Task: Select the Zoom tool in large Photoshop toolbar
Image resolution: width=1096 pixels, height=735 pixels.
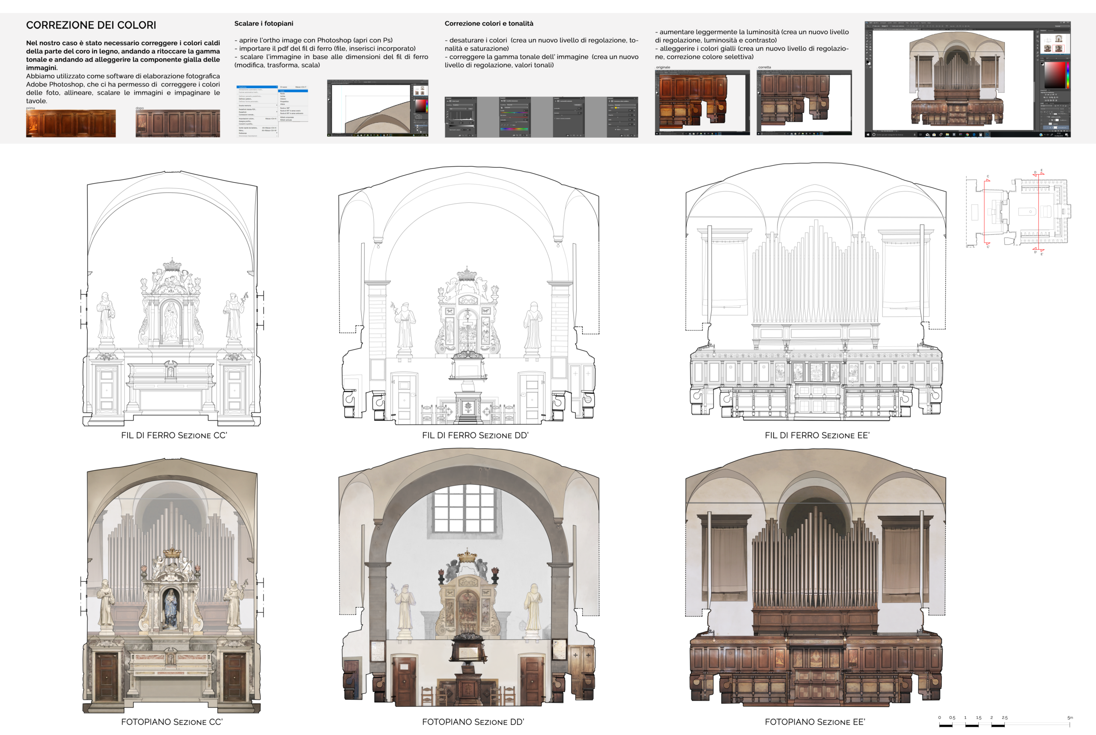Action: pyautogui.click(x=871, y=59)
